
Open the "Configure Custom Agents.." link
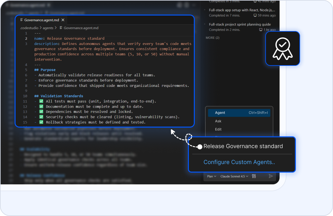coord(239,162)
